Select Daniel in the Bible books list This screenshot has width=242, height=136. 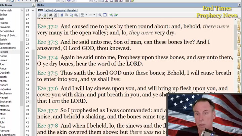pyautogui.click(x=4, y=56)
